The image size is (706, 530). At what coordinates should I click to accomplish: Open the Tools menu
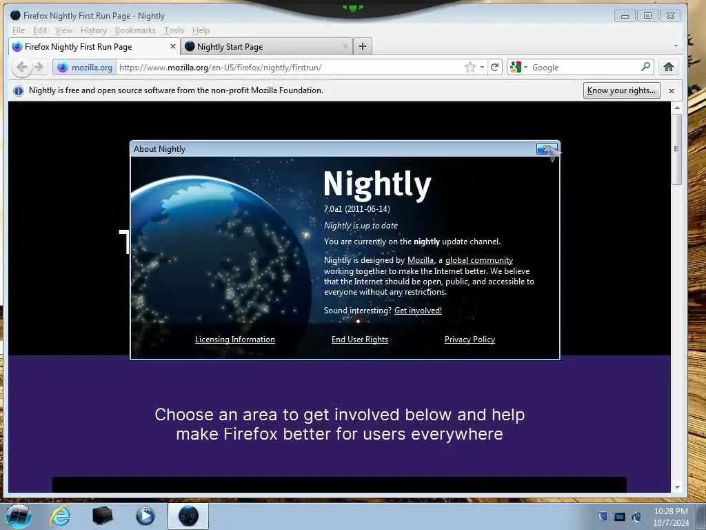click(x=174, y=30)
